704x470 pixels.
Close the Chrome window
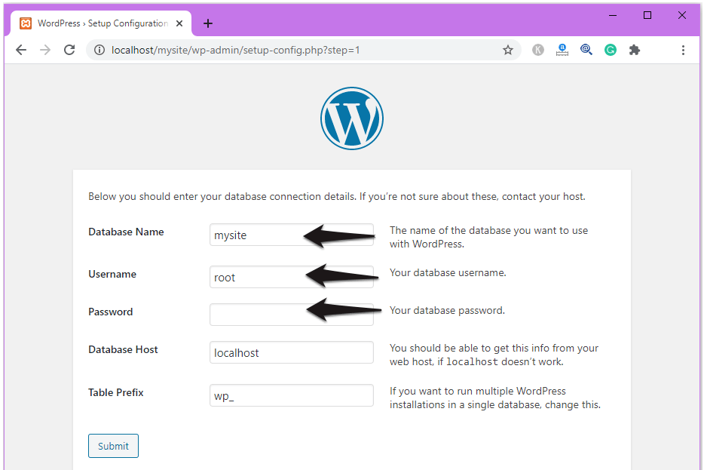point(681,15)
